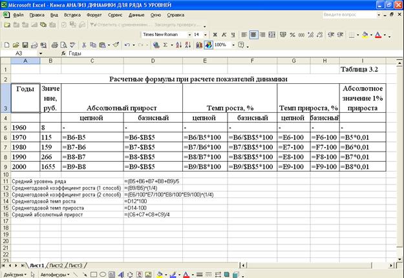Screen dimensions: 404x278
Task: Insert a hyperlink with the globe icon
Action: [156, 45]
